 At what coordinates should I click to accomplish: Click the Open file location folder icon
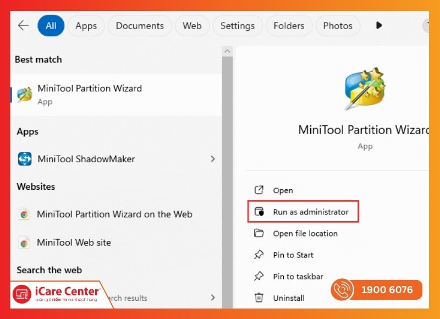(x=259, y=233)
